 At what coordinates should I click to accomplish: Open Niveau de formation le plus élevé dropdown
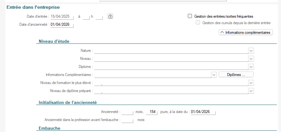(251, 83)
